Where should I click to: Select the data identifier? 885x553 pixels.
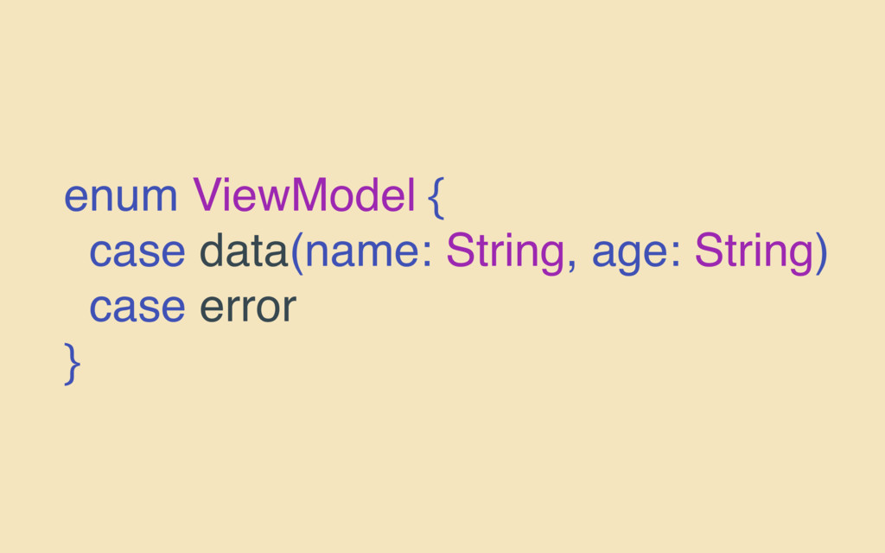tap(244, 250)
